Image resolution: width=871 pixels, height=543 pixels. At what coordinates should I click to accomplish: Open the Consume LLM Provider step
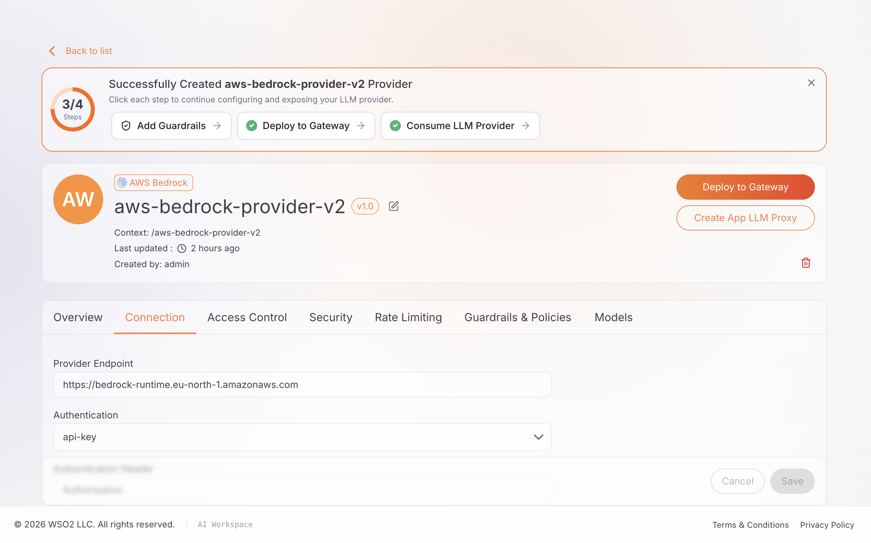tap(460, 126)
